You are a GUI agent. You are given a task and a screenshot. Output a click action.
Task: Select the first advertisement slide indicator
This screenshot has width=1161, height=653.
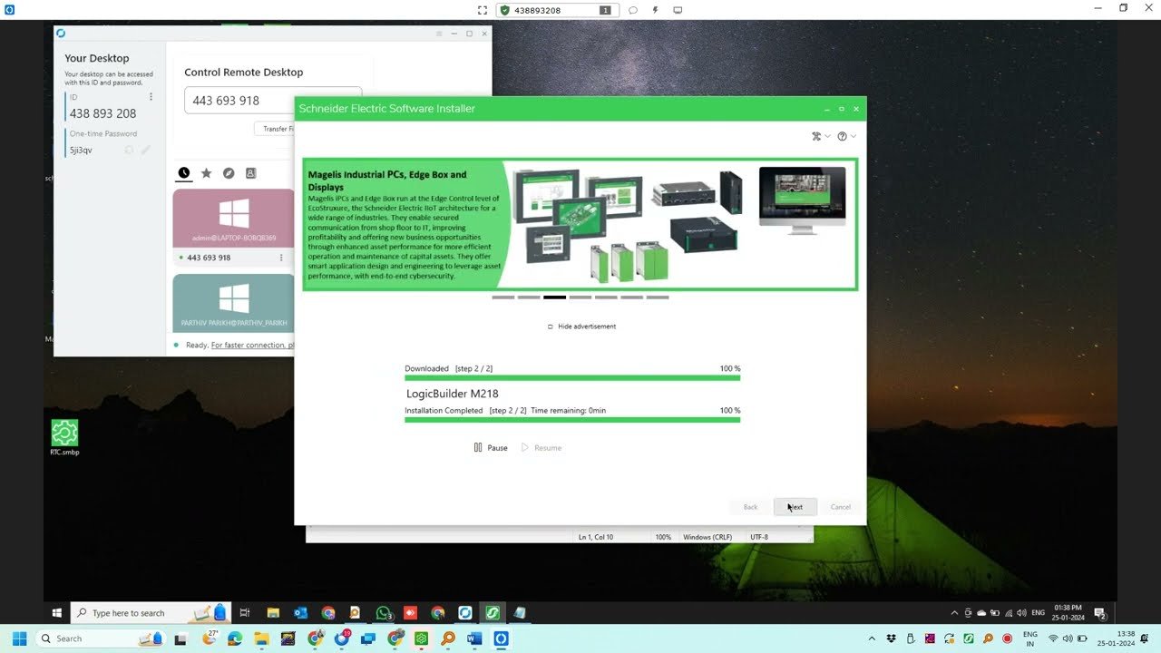(x=503, y=297)
